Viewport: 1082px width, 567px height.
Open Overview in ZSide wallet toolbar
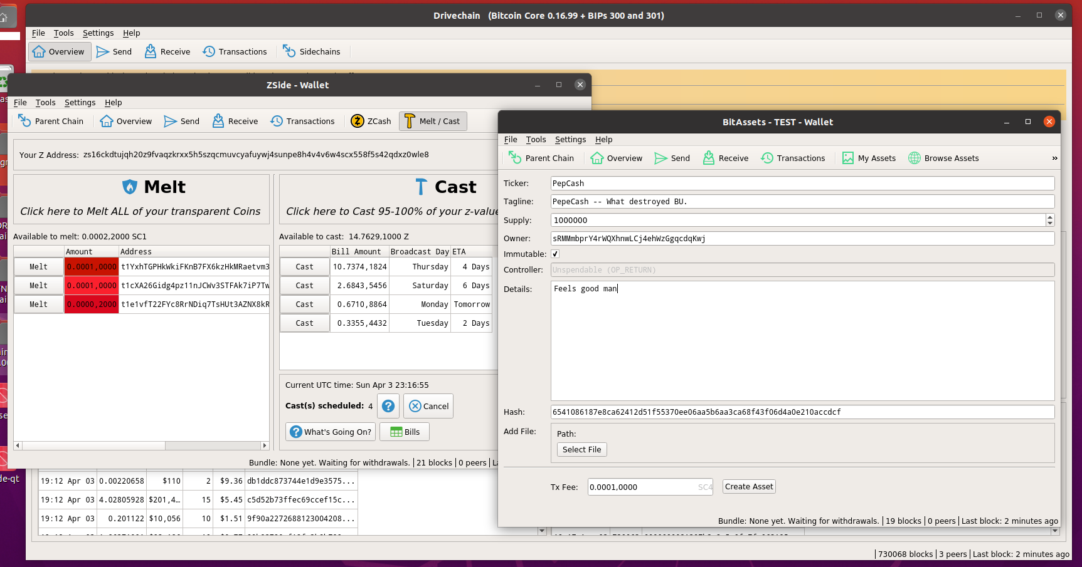pyautogui.click(x=126, y=121)
